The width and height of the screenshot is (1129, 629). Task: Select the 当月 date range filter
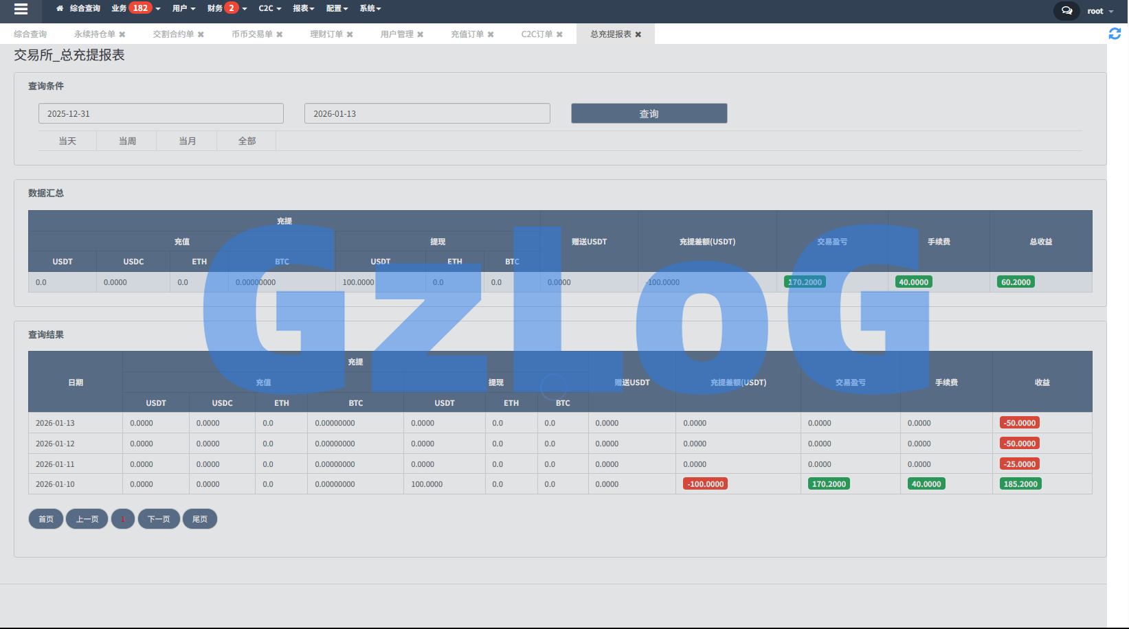(187, 141)
